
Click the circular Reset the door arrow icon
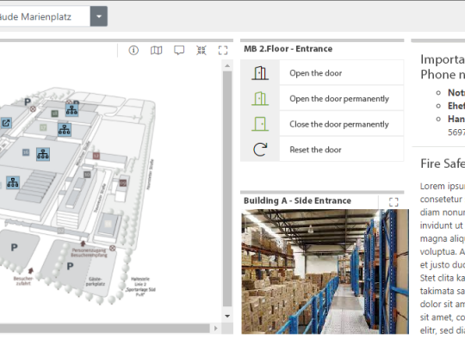click(260, 150)
